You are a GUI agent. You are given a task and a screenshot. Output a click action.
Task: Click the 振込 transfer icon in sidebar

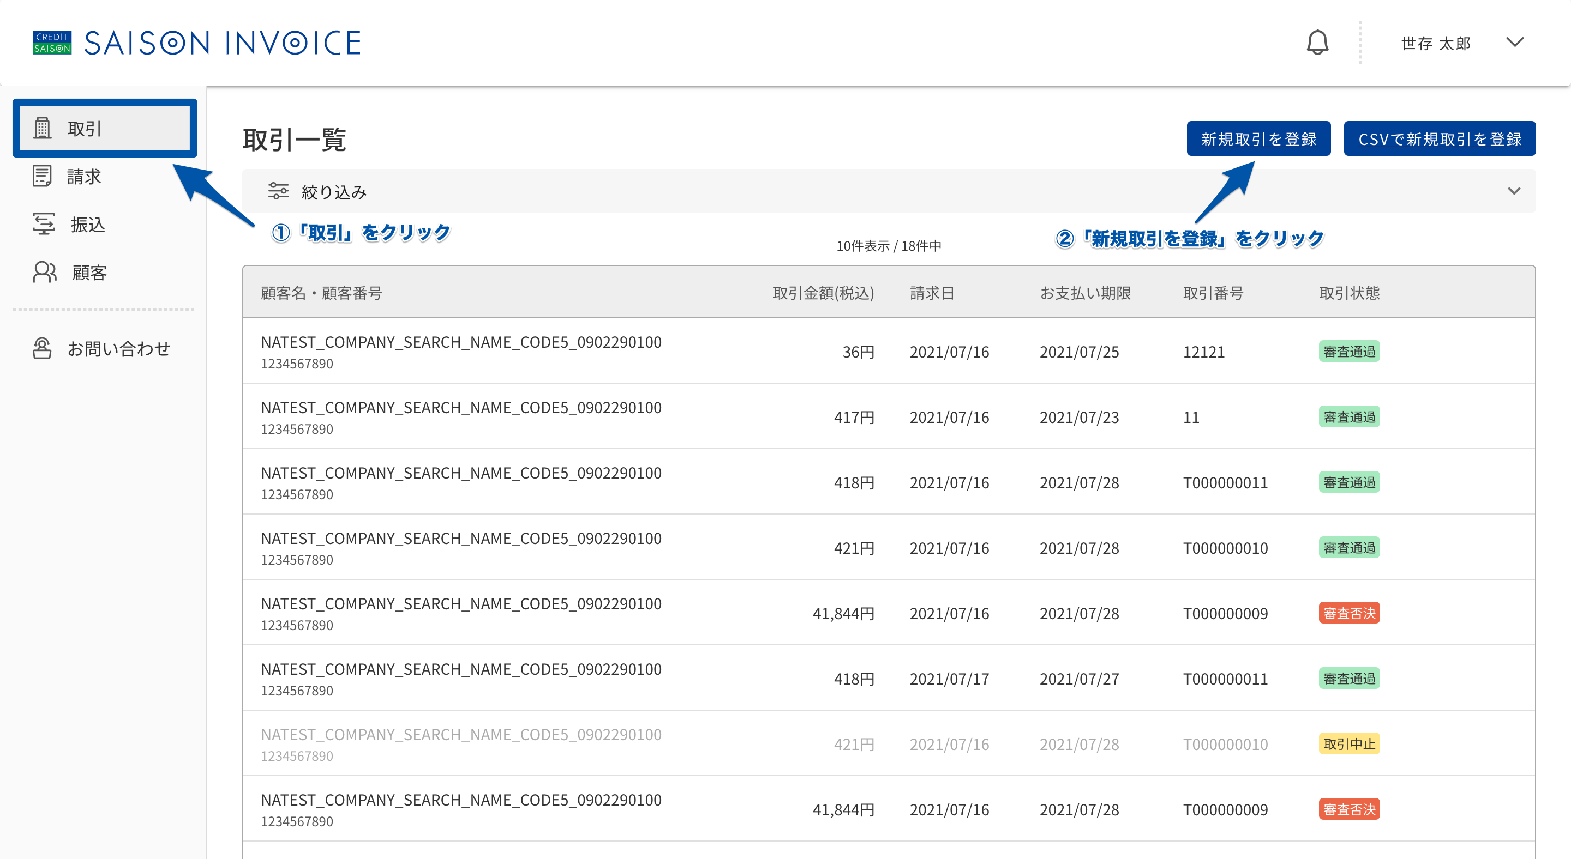(43, 224)
